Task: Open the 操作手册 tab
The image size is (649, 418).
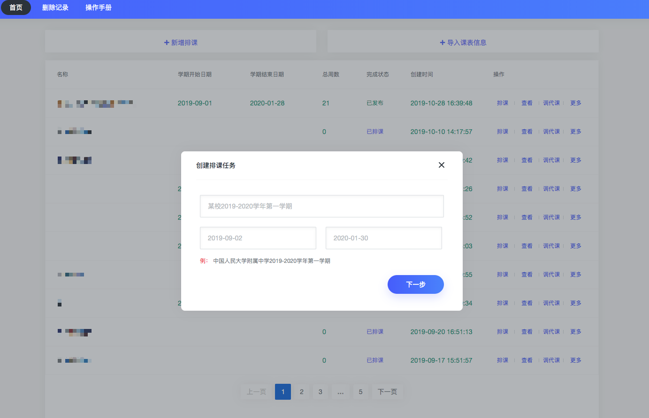Action: click(99, 7)
